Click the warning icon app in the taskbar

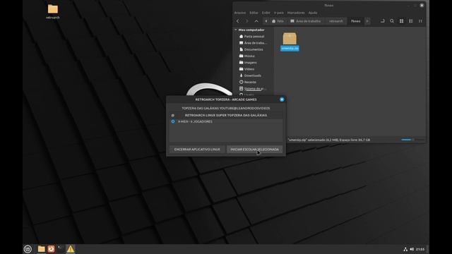tap(71, 249)
